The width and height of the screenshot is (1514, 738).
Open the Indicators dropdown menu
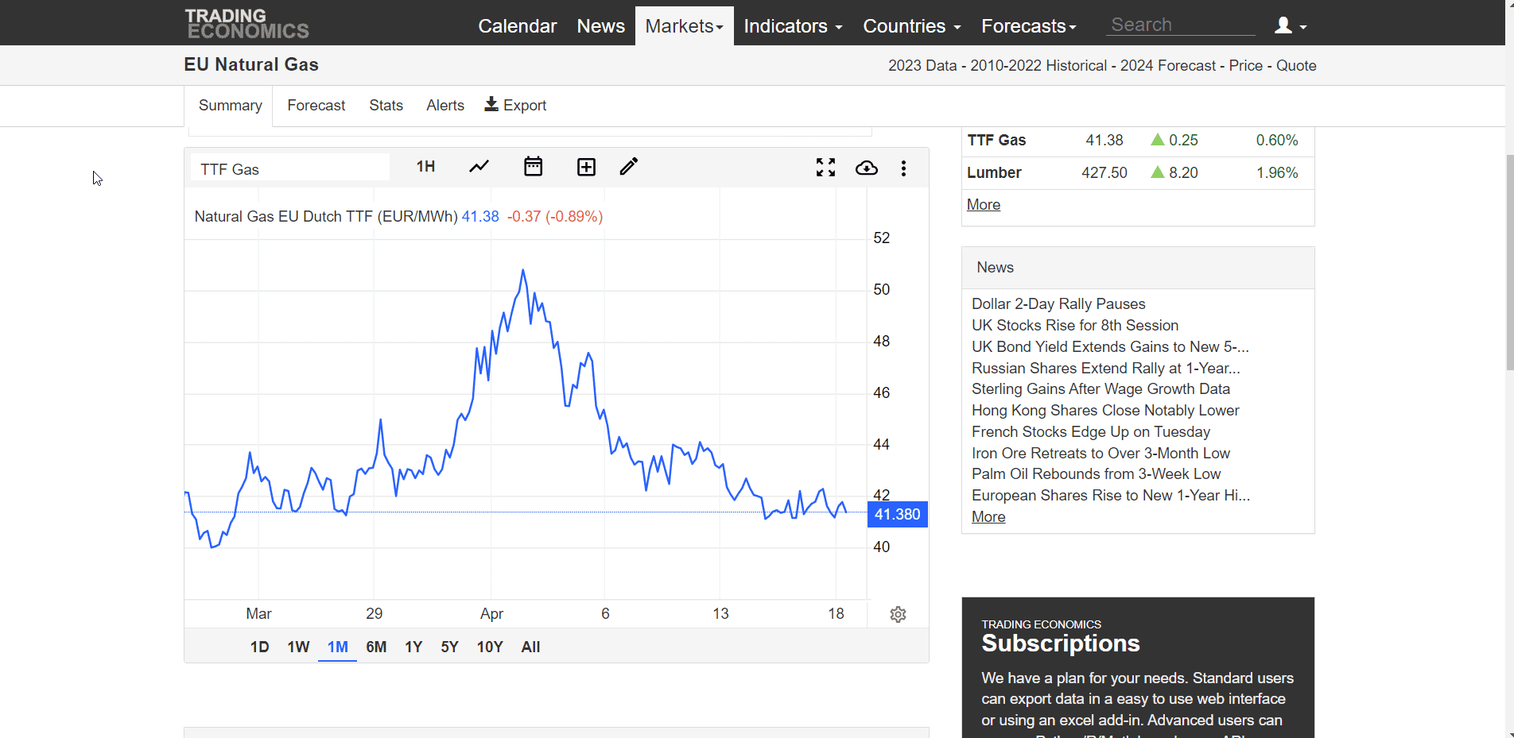click(x=792, y=26)
